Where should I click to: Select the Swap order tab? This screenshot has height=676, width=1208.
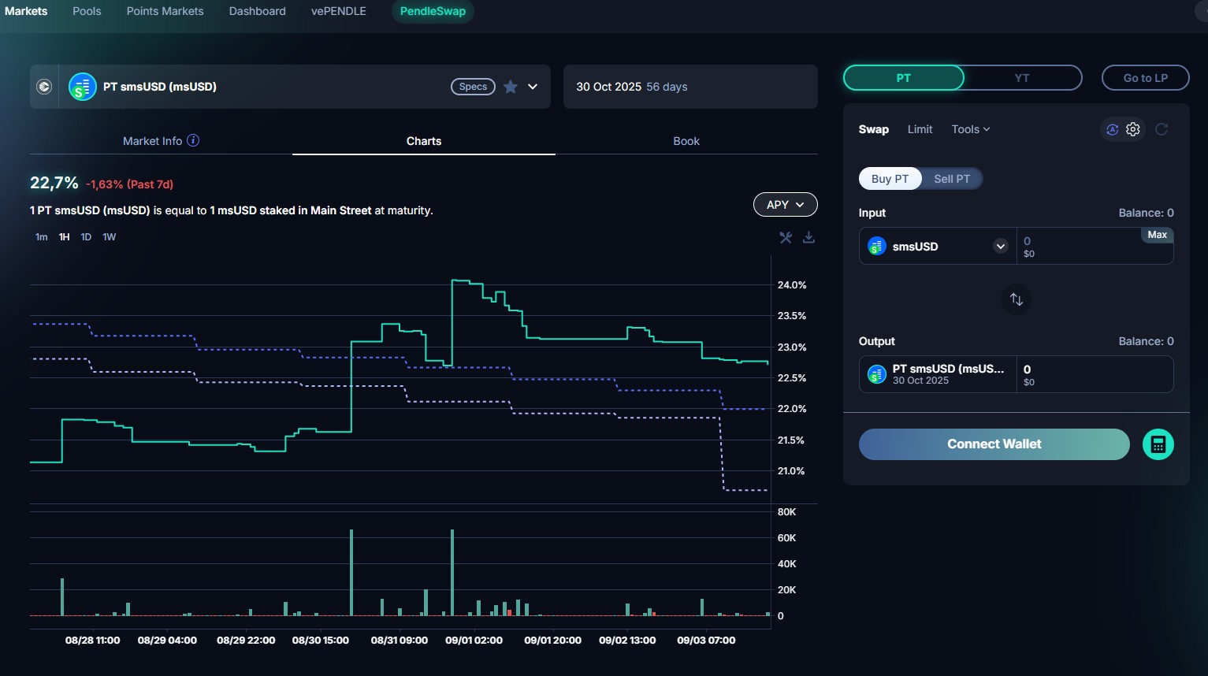tap(874, 129)
